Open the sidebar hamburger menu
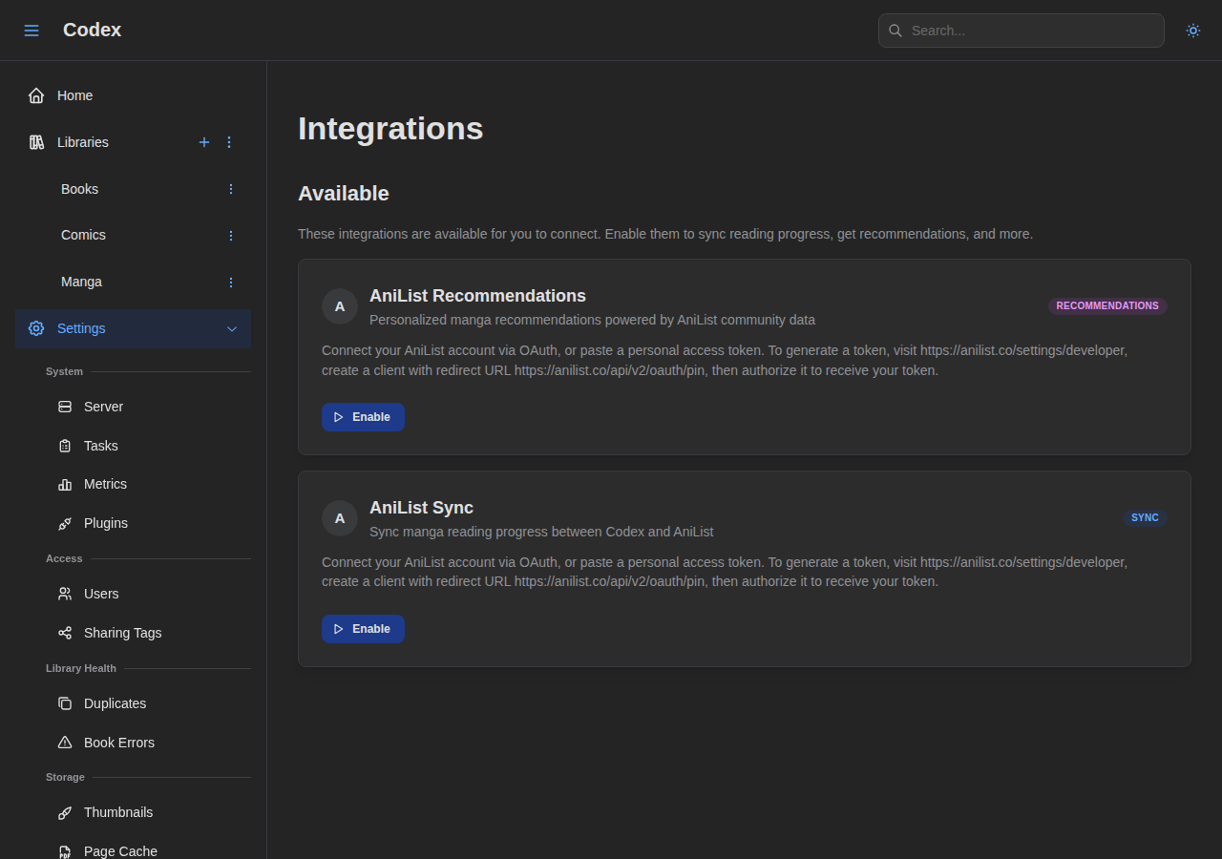The image size is (1222, 859). point(32,30)
